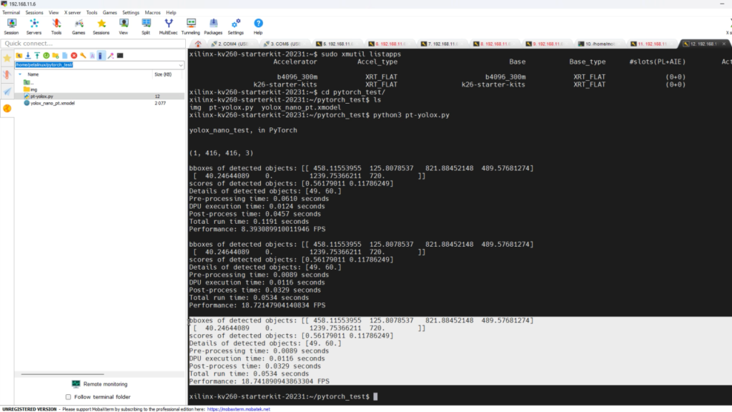Click the download file icon in sidebar
Image resolution: width=732 pixels, height=412 pixels.
coord(27,55)
